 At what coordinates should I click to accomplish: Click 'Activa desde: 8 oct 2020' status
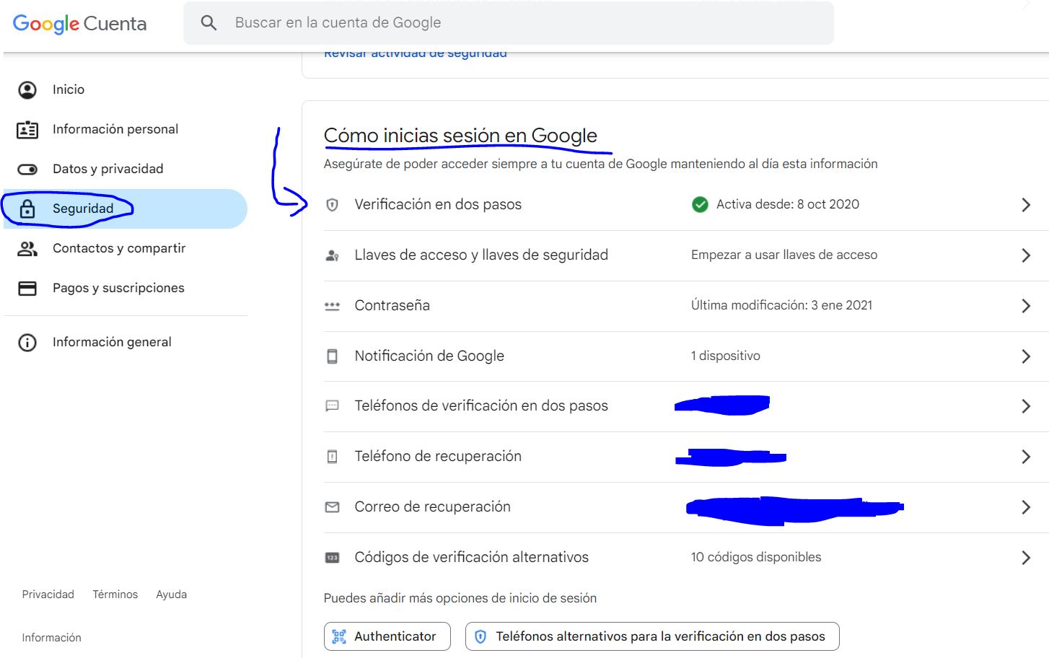[788, 205]
